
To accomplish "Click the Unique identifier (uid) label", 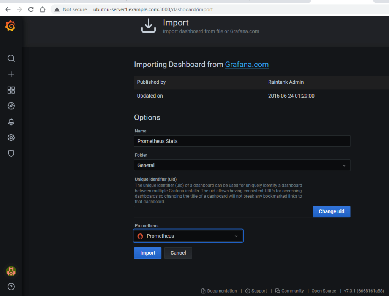I will click(x=155, y=179).
